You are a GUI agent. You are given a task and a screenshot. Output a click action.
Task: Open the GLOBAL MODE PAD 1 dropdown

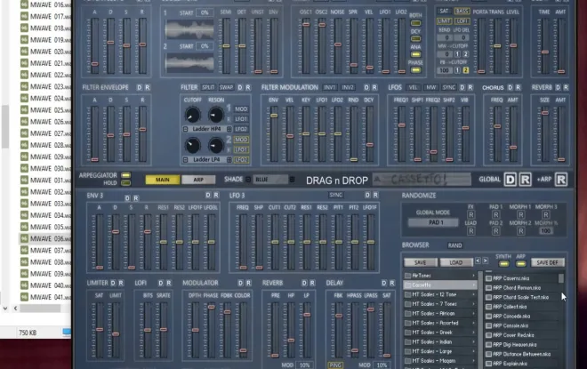(x=433, y=222)
